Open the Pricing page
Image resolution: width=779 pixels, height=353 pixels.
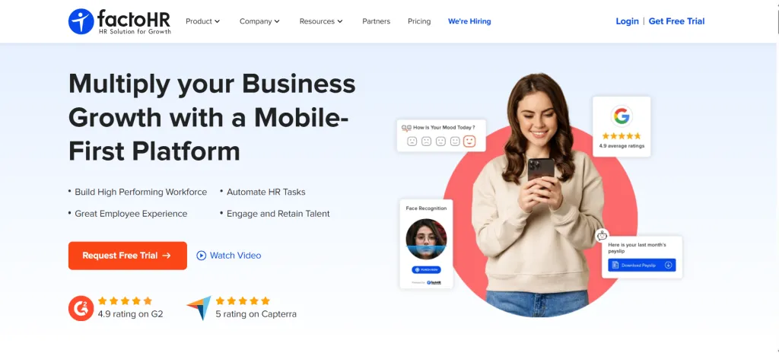[419, 21]
